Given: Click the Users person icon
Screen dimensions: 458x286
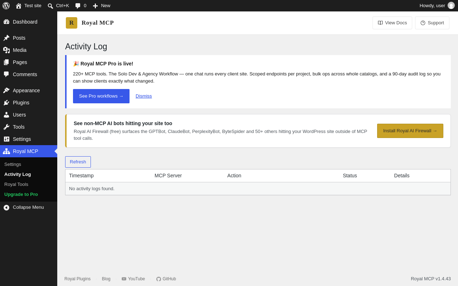Looking at the screenshot, I should click(x=6, y=115).
